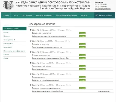Open the Диплом menu item

pos(84,15)
